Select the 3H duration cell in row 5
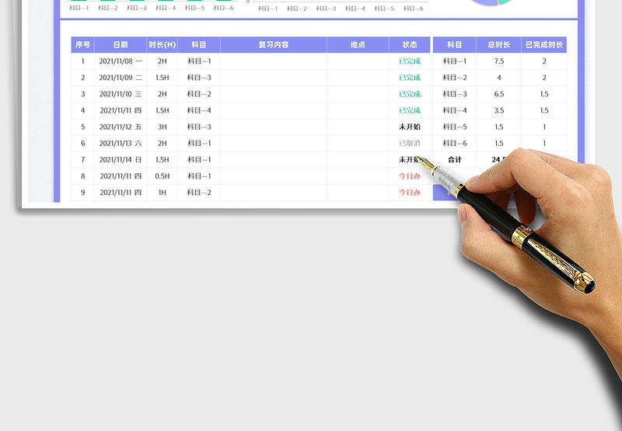 coord(162,127)
